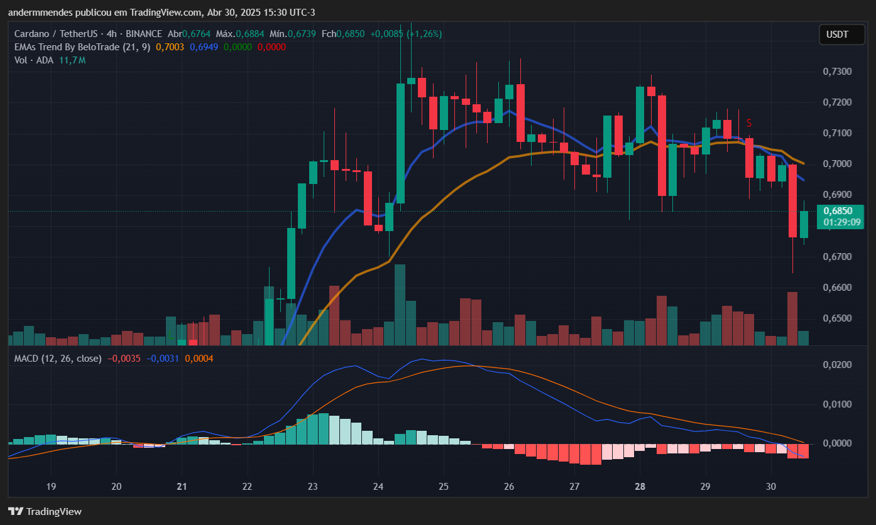Click the red S sell signal marker

point(749,122)
